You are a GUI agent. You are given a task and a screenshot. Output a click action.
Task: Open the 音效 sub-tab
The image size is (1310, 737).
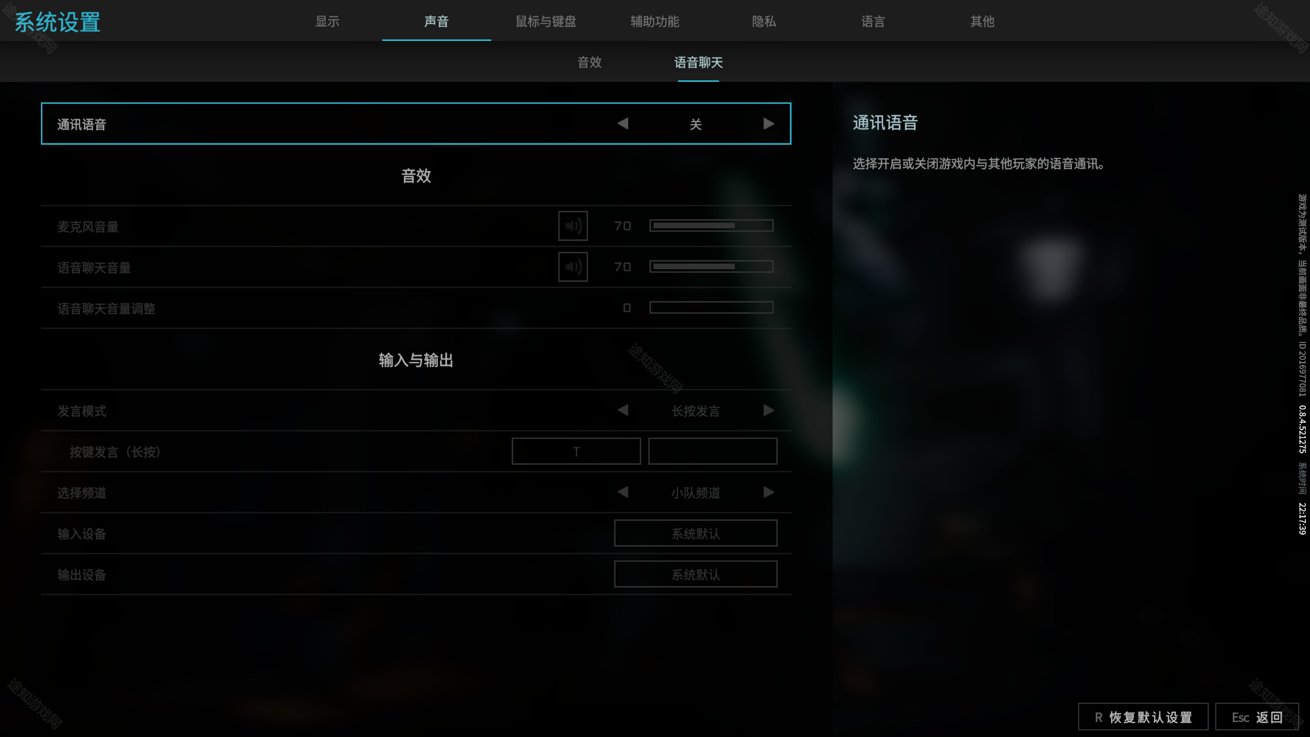point(589,62)
